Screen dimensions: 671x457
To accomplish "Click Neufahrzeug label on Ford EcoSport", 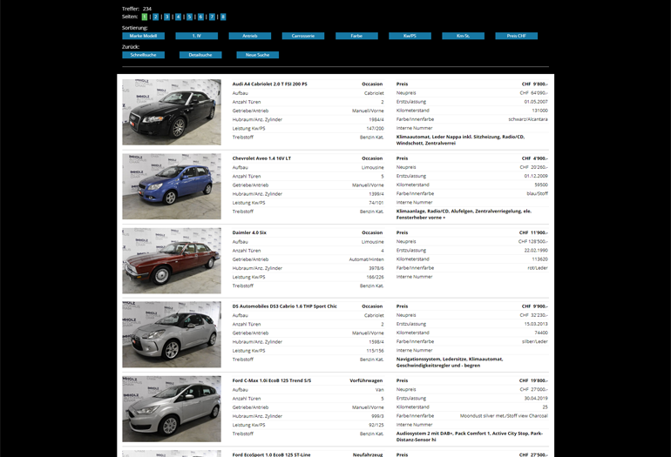I will coord(368,454).
